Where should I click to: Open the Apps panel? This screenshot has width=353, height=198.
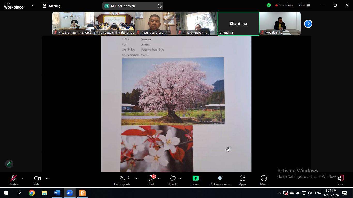point(242,180)
